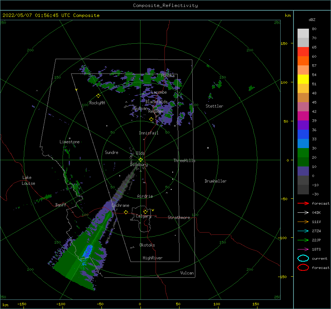Click the green 22JP arrow icon
The height and width of the screenshot is (309, 331).
pyautogui.click(x=303, y=240)
